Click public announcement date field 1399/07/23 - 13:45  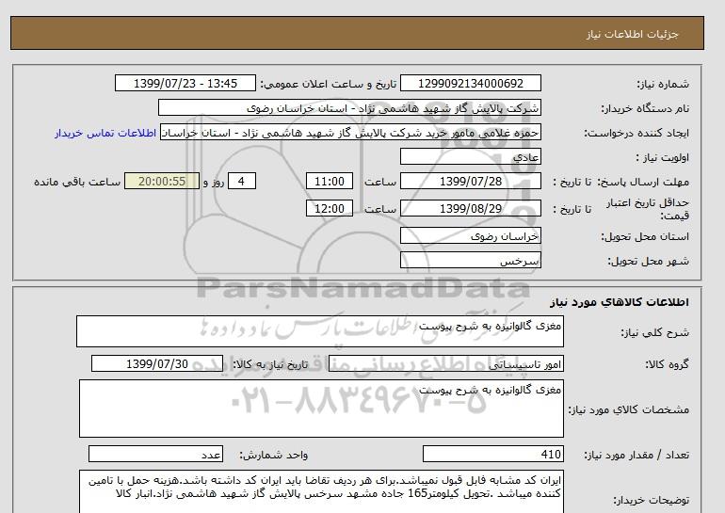(185, 83)
